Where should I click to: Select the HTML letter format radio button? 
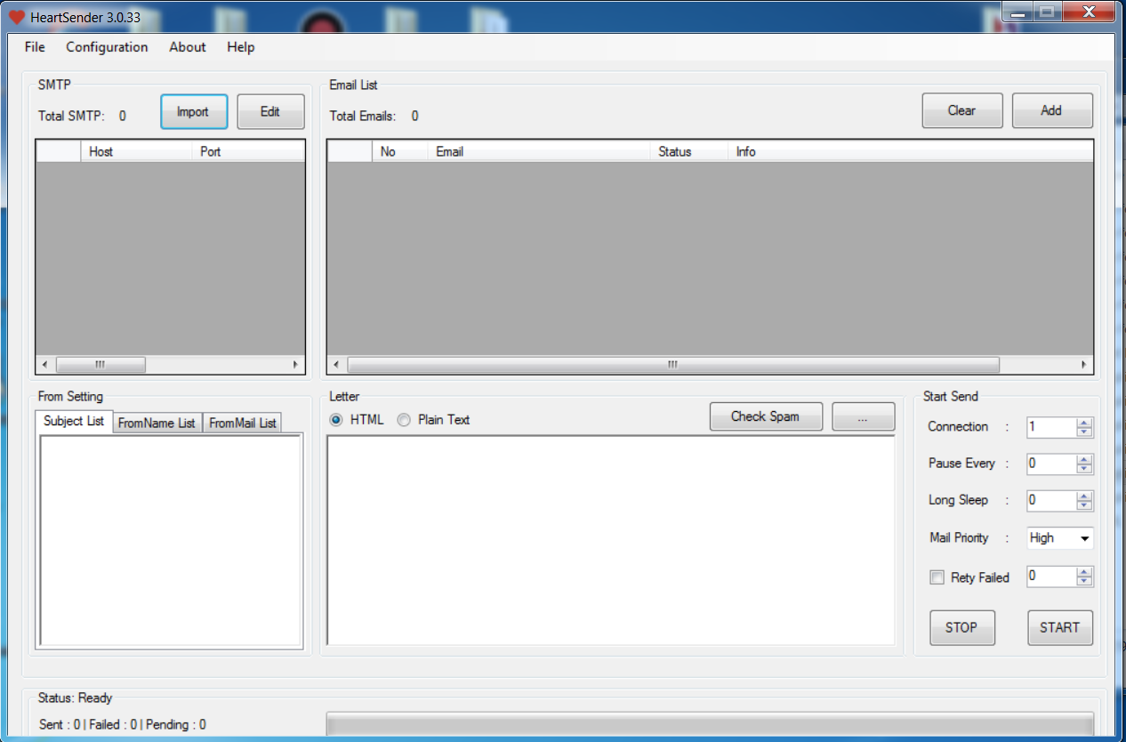pyautogui.click(x=336, y=420)
